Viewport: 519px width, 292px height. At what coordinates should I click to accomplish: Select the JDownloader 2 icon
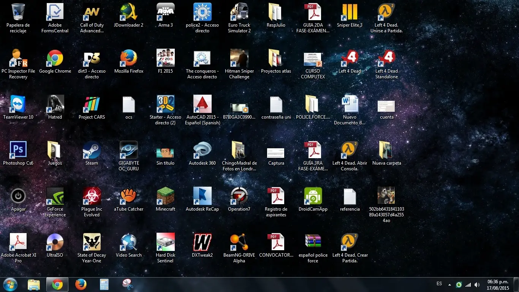pos(129,12)
